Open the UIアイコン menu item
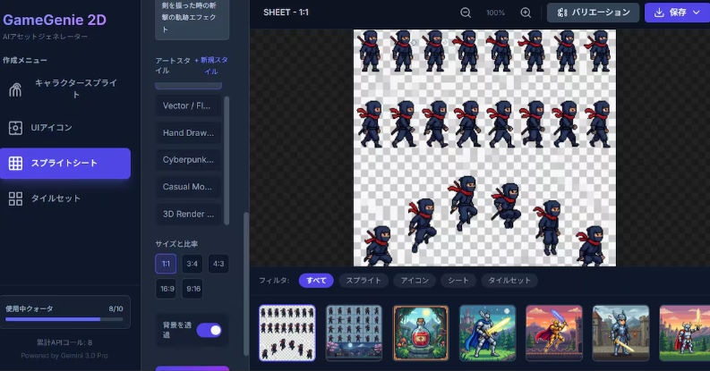This screenshot has height=371, width=710. tap(65, 128)
